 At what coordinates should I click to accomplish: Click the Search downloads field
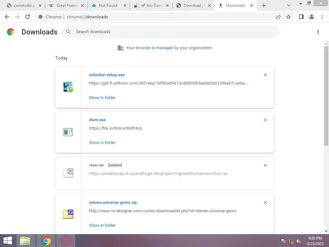point(171,32)
